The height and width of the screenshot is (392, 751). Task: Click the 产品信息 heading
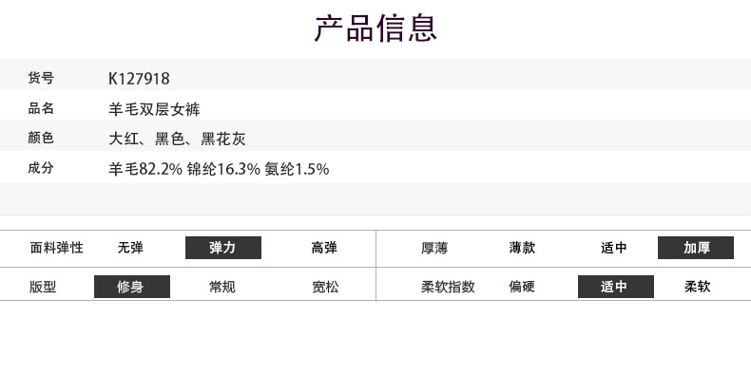(x=375, y=28)
